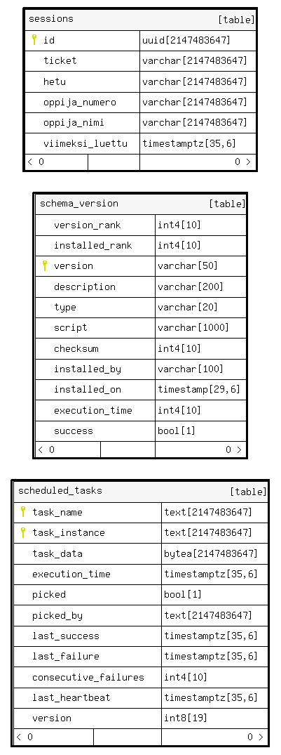Click the primary key icon for task_name

click(22, 512)
